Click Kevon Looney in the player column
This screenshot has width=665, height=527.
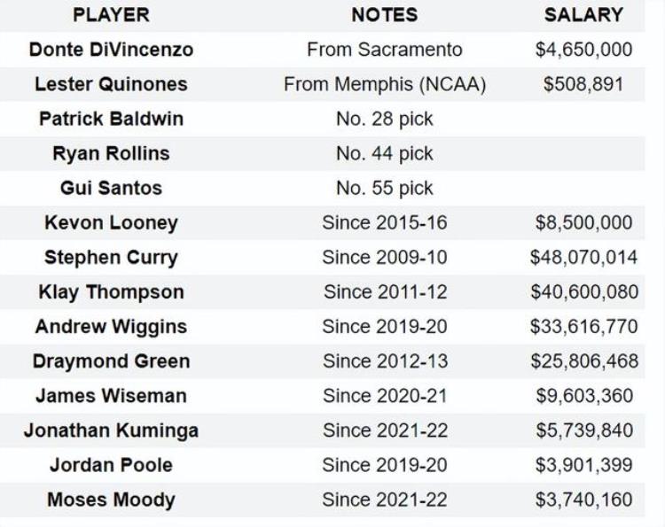pyautogui.click(x=111, y=223)
